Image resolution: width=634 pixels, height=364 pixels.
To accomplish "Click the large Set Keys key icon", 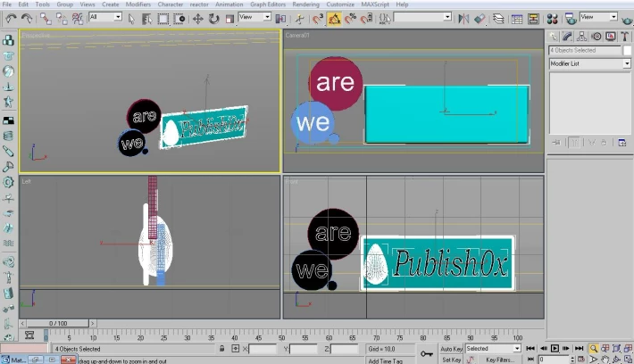I will pyautogui.click(x=427, y=354).
